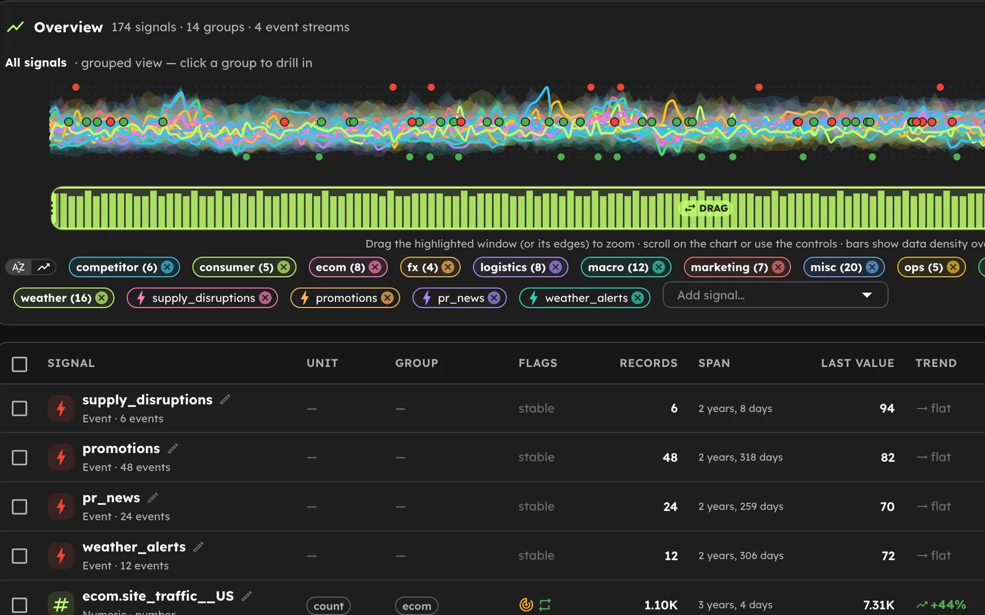Click the left edge handle of zoom window
Image resolution: width=985 pixels, height=615 pixels.
click(x=53, y=208)
